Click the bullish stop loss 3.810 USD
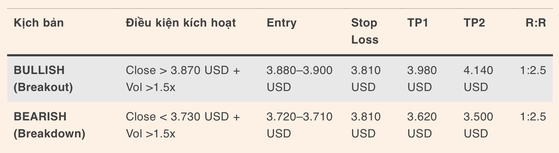The height and width of the screenshot is (153, 559). click(x=366, y=79)
